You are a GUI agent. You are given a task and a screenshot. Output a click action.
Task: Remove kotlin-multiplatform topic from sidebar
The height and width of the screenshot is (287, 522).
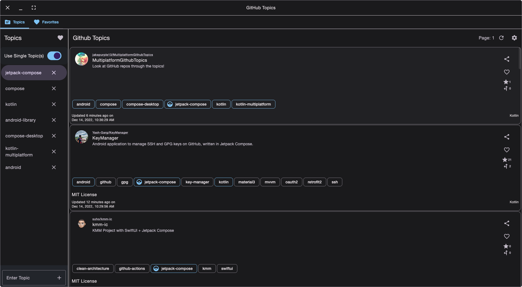click(54, 152)
